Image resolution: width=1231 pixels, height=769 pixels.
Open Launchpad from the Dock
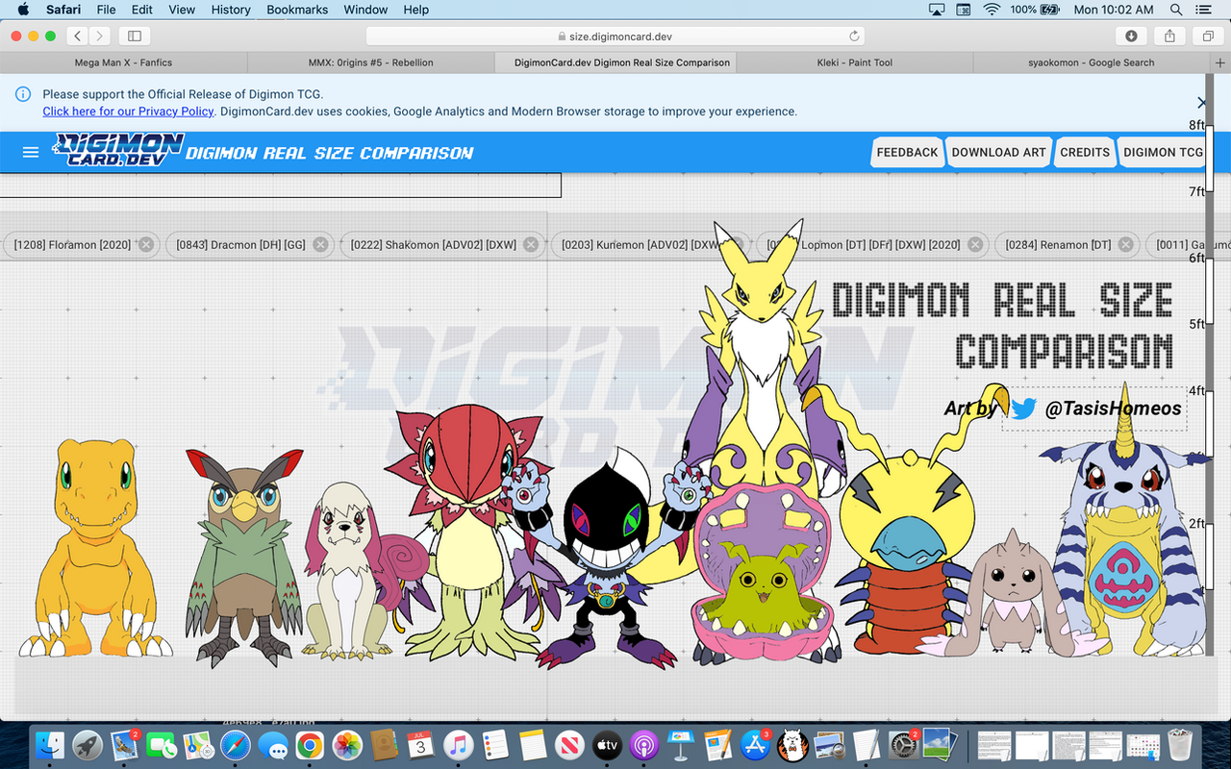click(x=88, y=745)
